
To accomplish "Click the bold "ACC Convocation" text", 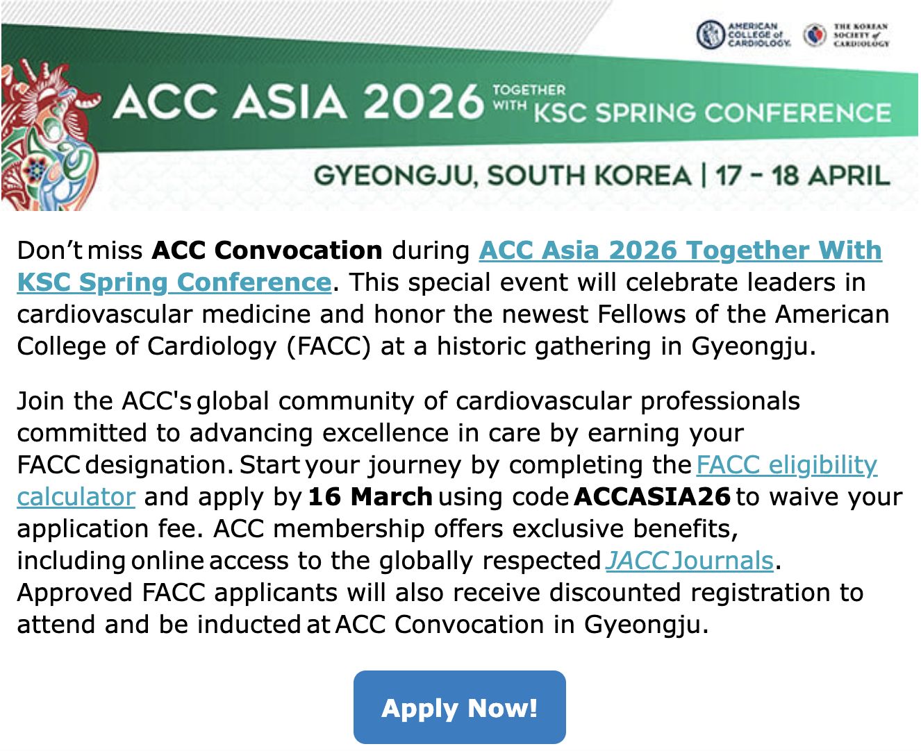I will tap(267, 251).
